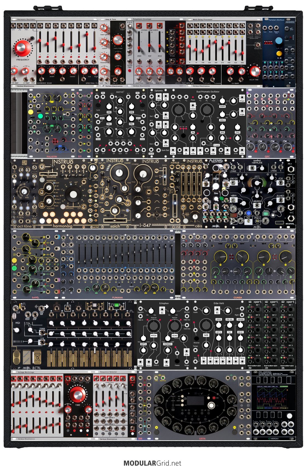The width and height of the screenshot is (305, 469).
Task: Click the harmonaig module label
Action: pyautogui.click(x=63, y=226)
